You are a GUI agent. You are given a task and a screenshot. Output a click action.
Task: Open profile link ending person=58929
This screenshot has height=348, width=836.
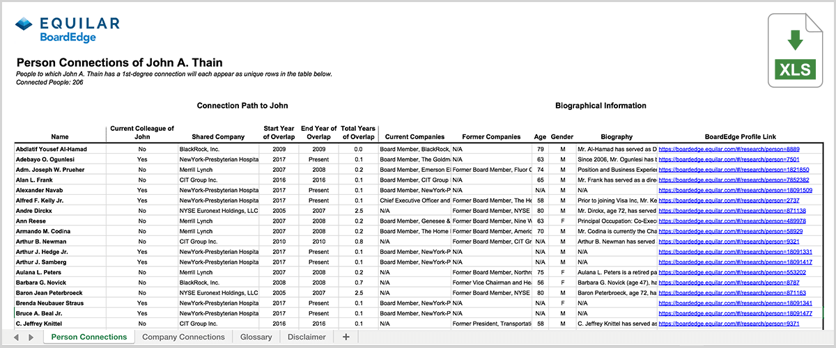pos(731,231)
